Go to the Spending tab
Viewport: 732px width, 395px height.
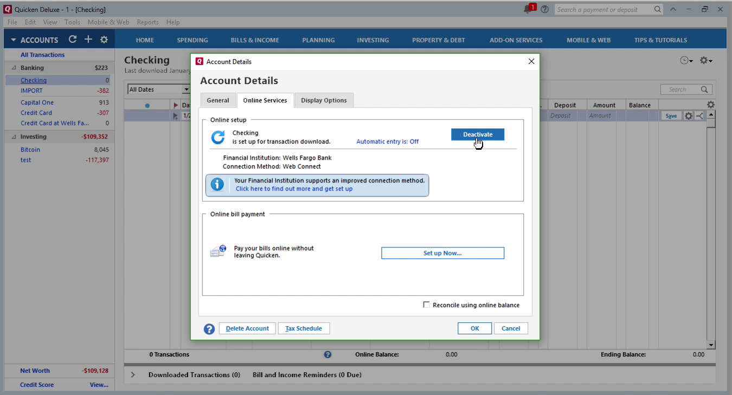point(192,40)
